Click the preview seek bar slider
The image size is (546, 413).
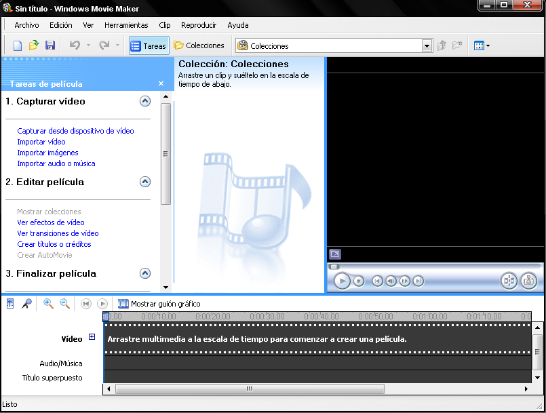[334, 267]
